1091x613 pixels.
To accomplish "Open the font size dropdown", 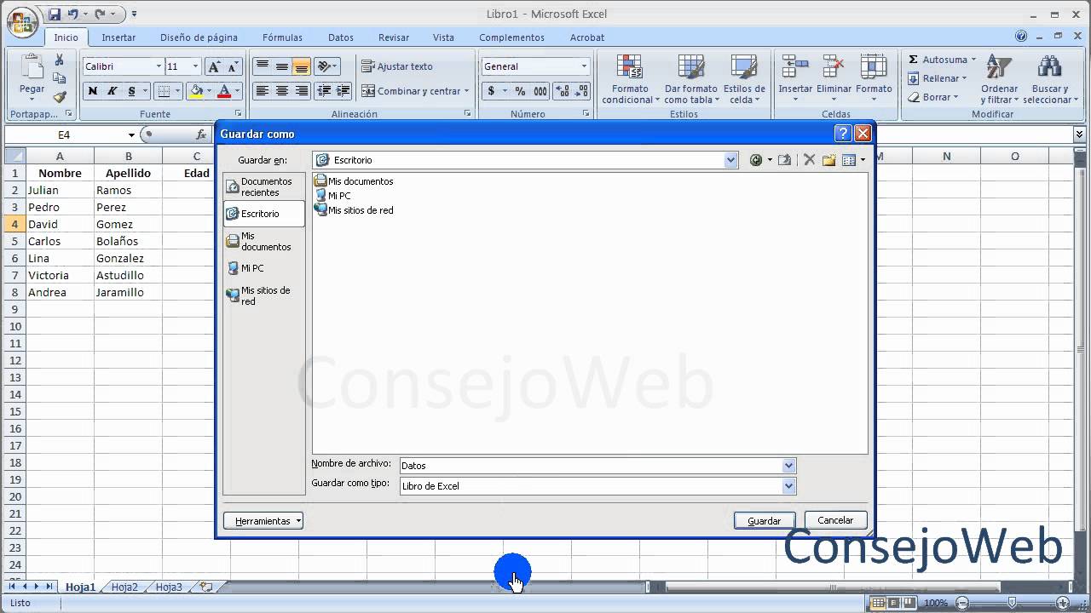I will tap(195, 66).
